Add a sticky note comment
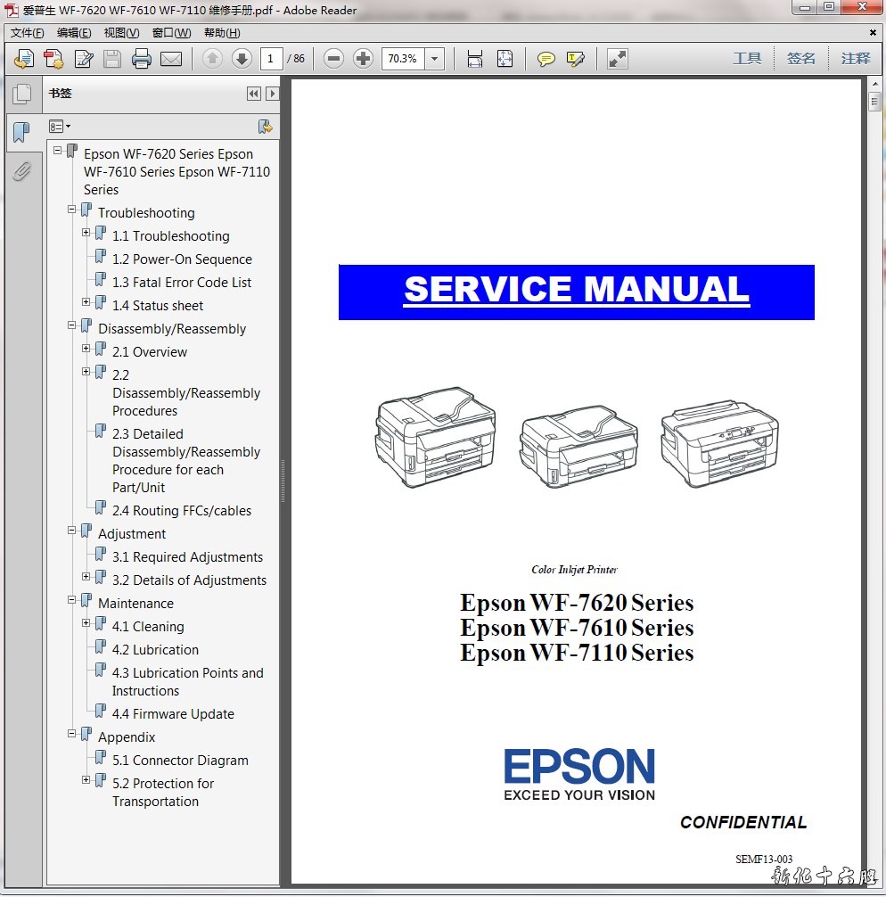The width and height of the screenshot is (886, 897). [546, 59]
